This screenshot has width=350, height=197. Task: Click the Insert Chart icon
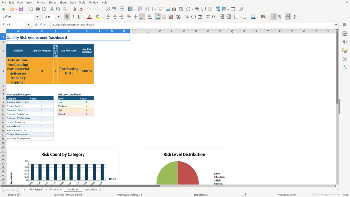point(174,9)
